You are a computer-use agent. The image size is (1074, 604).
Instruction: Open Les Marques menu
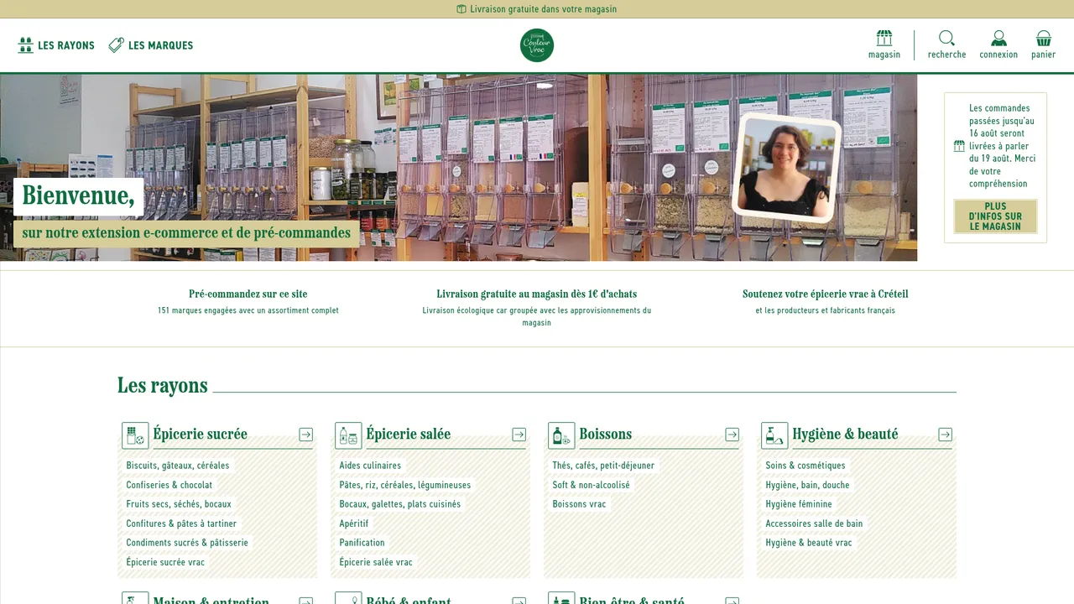(x=151, y=45)
